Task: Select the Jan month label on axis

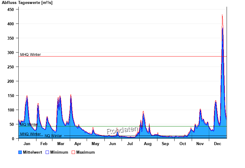Action: tap(27, 144)
